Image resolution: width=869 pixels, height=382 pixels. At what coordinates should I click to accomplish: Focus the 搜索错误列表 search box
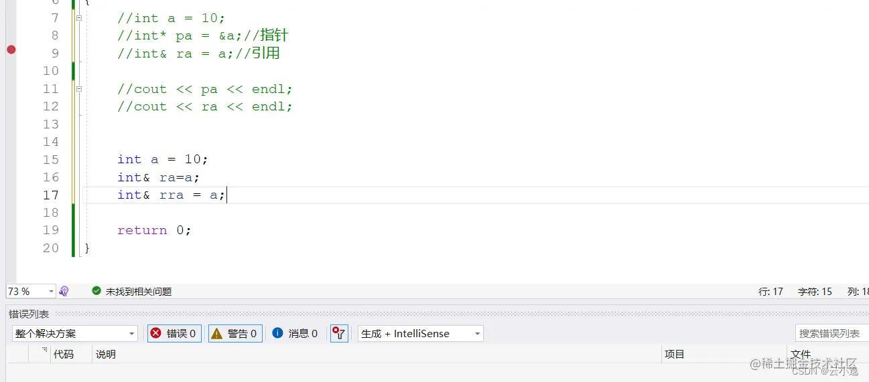point(833,333)
